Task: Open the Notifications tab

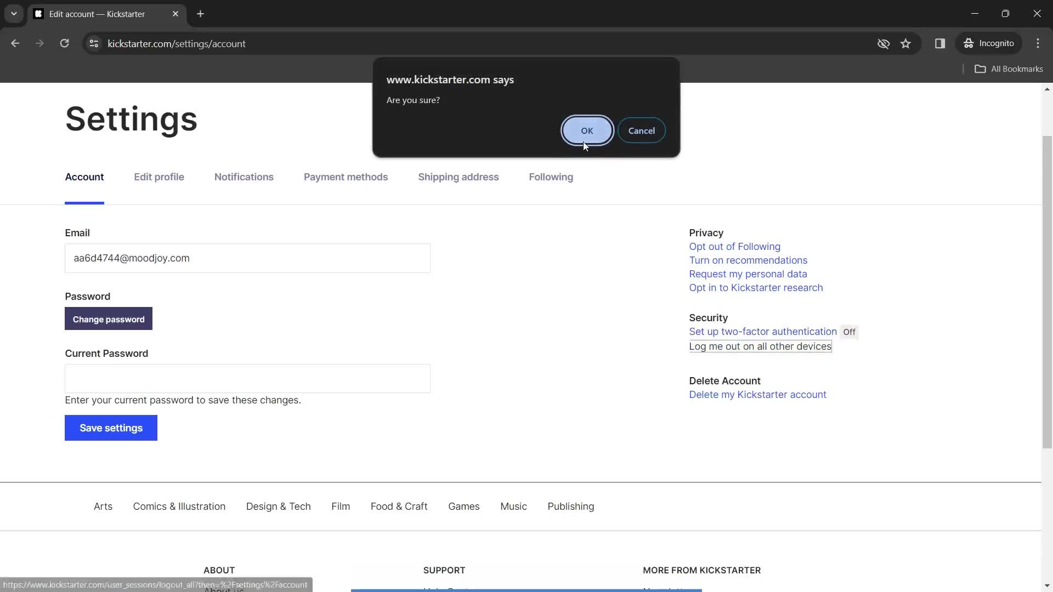Action: (x=244, y=177)
